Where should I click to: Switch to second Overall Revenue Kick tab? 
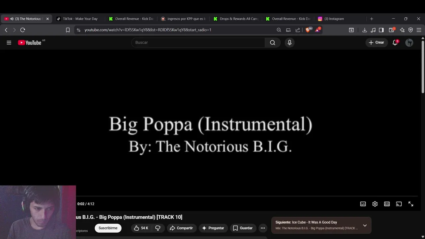[289, 19]
